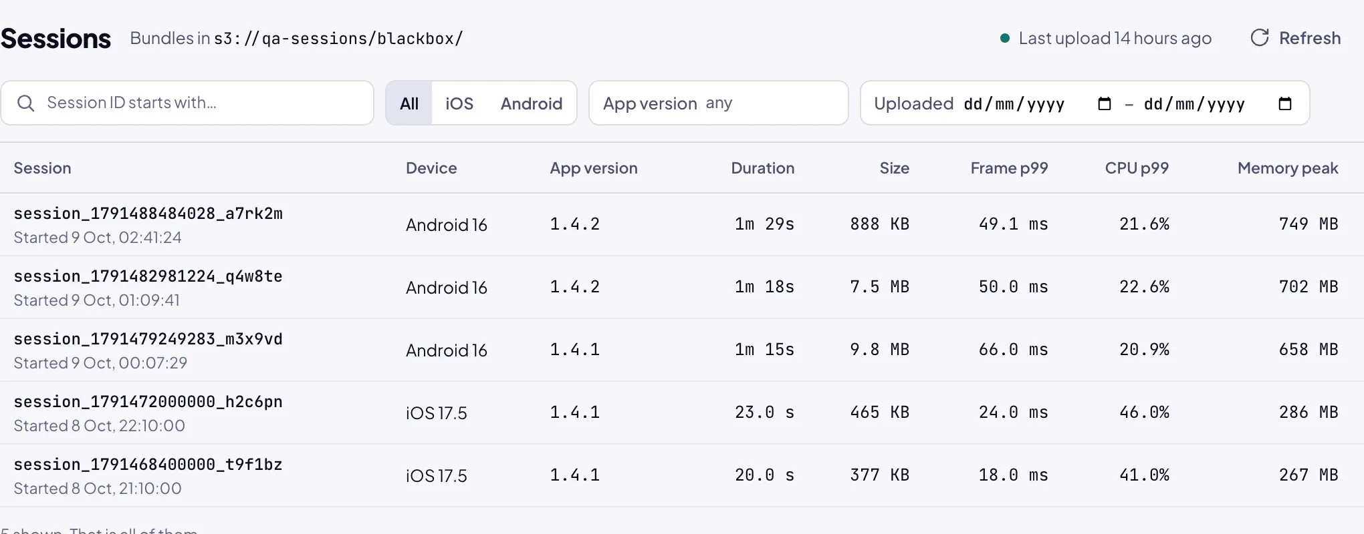
Task: Sort by the CPU p99 column header
Action: click(x=1137, y=168)
